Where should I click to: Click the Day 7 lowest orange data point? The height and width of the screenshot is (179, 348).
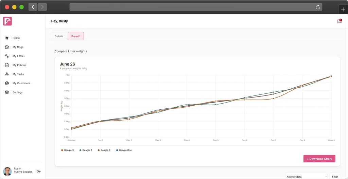click(274, 98)
